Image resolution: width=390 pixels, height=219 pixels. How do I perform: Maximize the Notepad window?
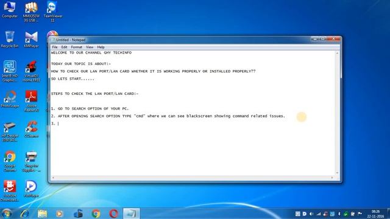coord(323,39)
